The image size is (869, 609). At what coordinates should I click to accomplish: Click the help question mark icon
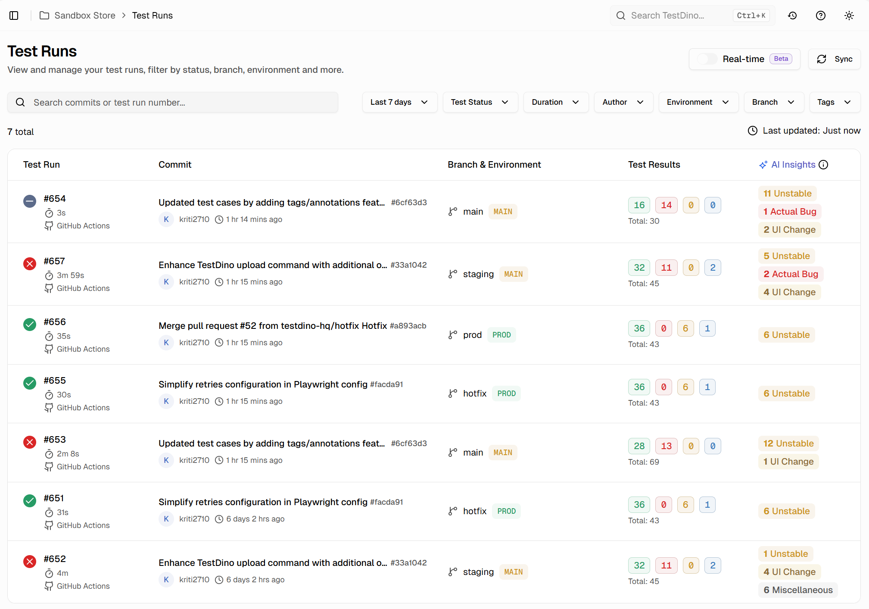tap(820, 16)
